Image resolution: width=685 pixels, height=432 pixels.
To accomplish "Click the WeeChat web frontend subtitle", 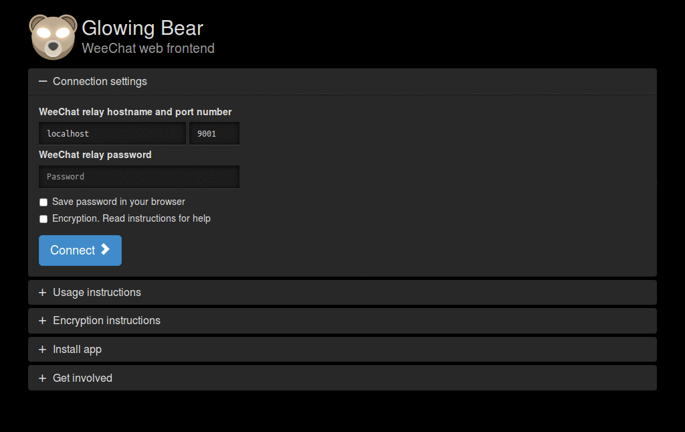I will point(148,48).
